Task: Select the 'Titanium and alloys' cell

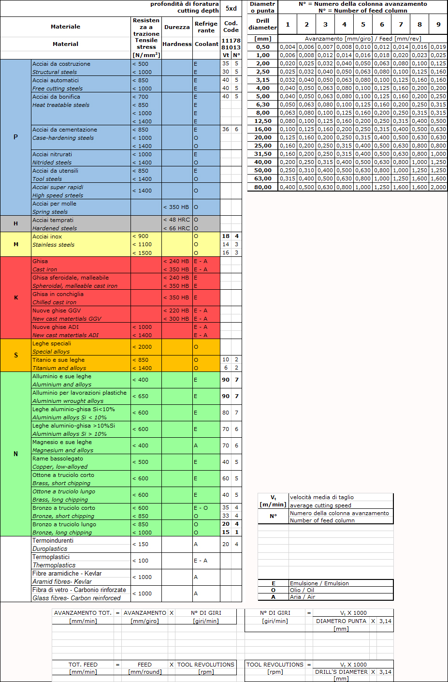Action: coord(81,368)
